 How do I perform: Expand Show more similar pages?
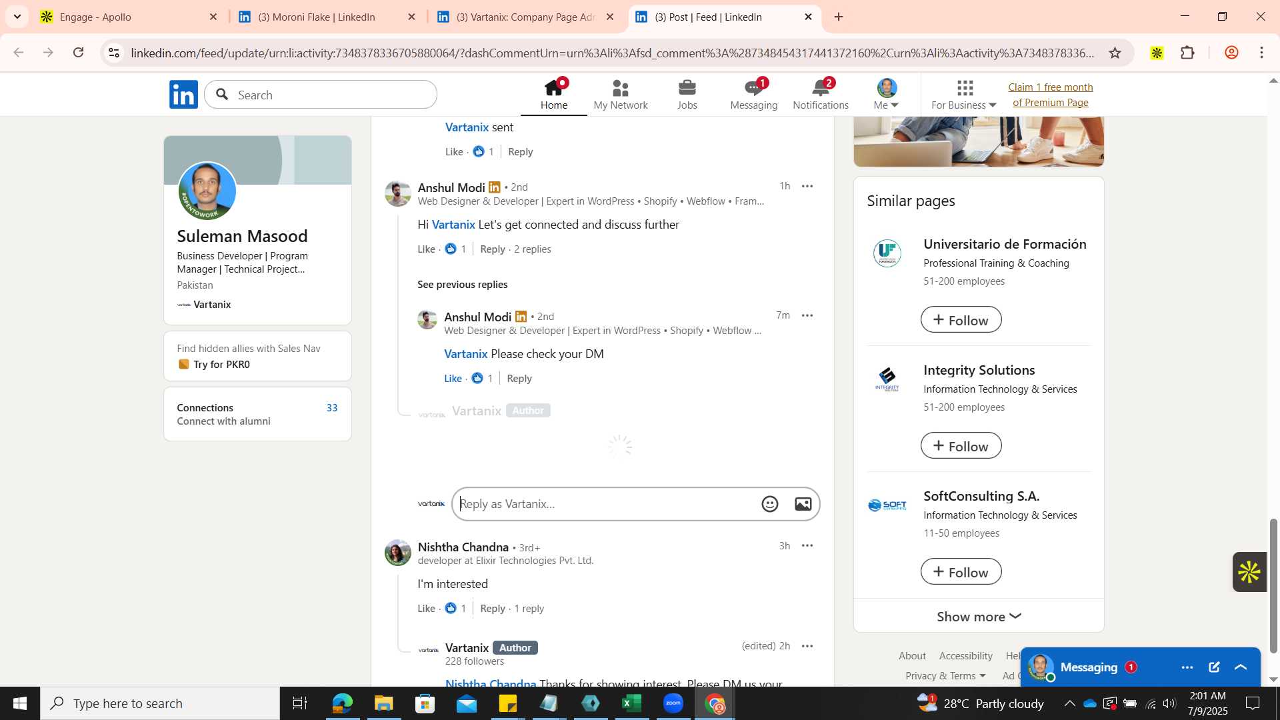(x=979, y=616)
